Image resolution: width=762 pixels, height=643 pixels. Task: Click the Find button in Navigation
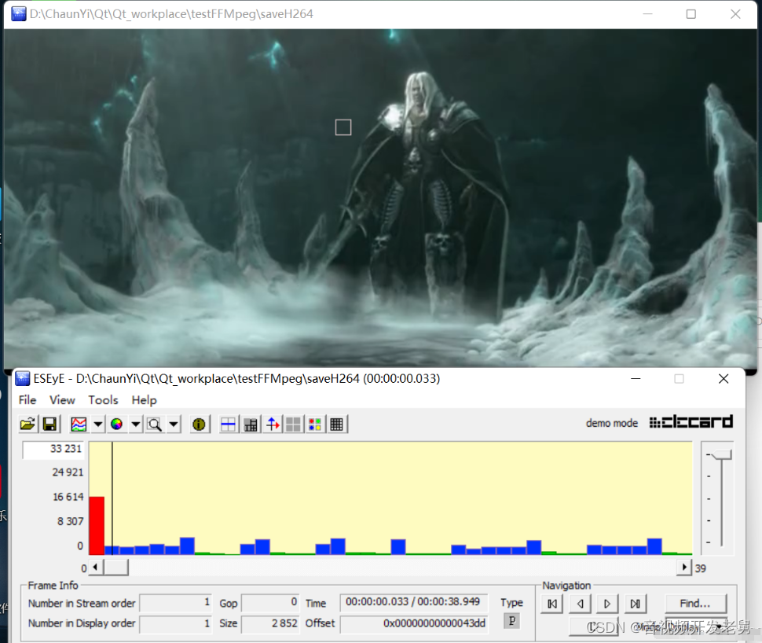pos(694,603)
